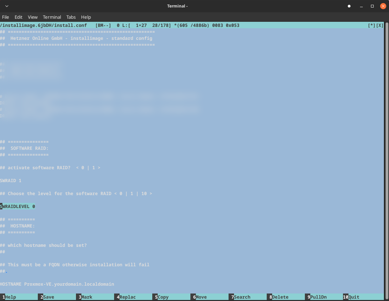Open the Edit menu
The image size is (389, 301).
pyautogui.click(x=18, y=17)
